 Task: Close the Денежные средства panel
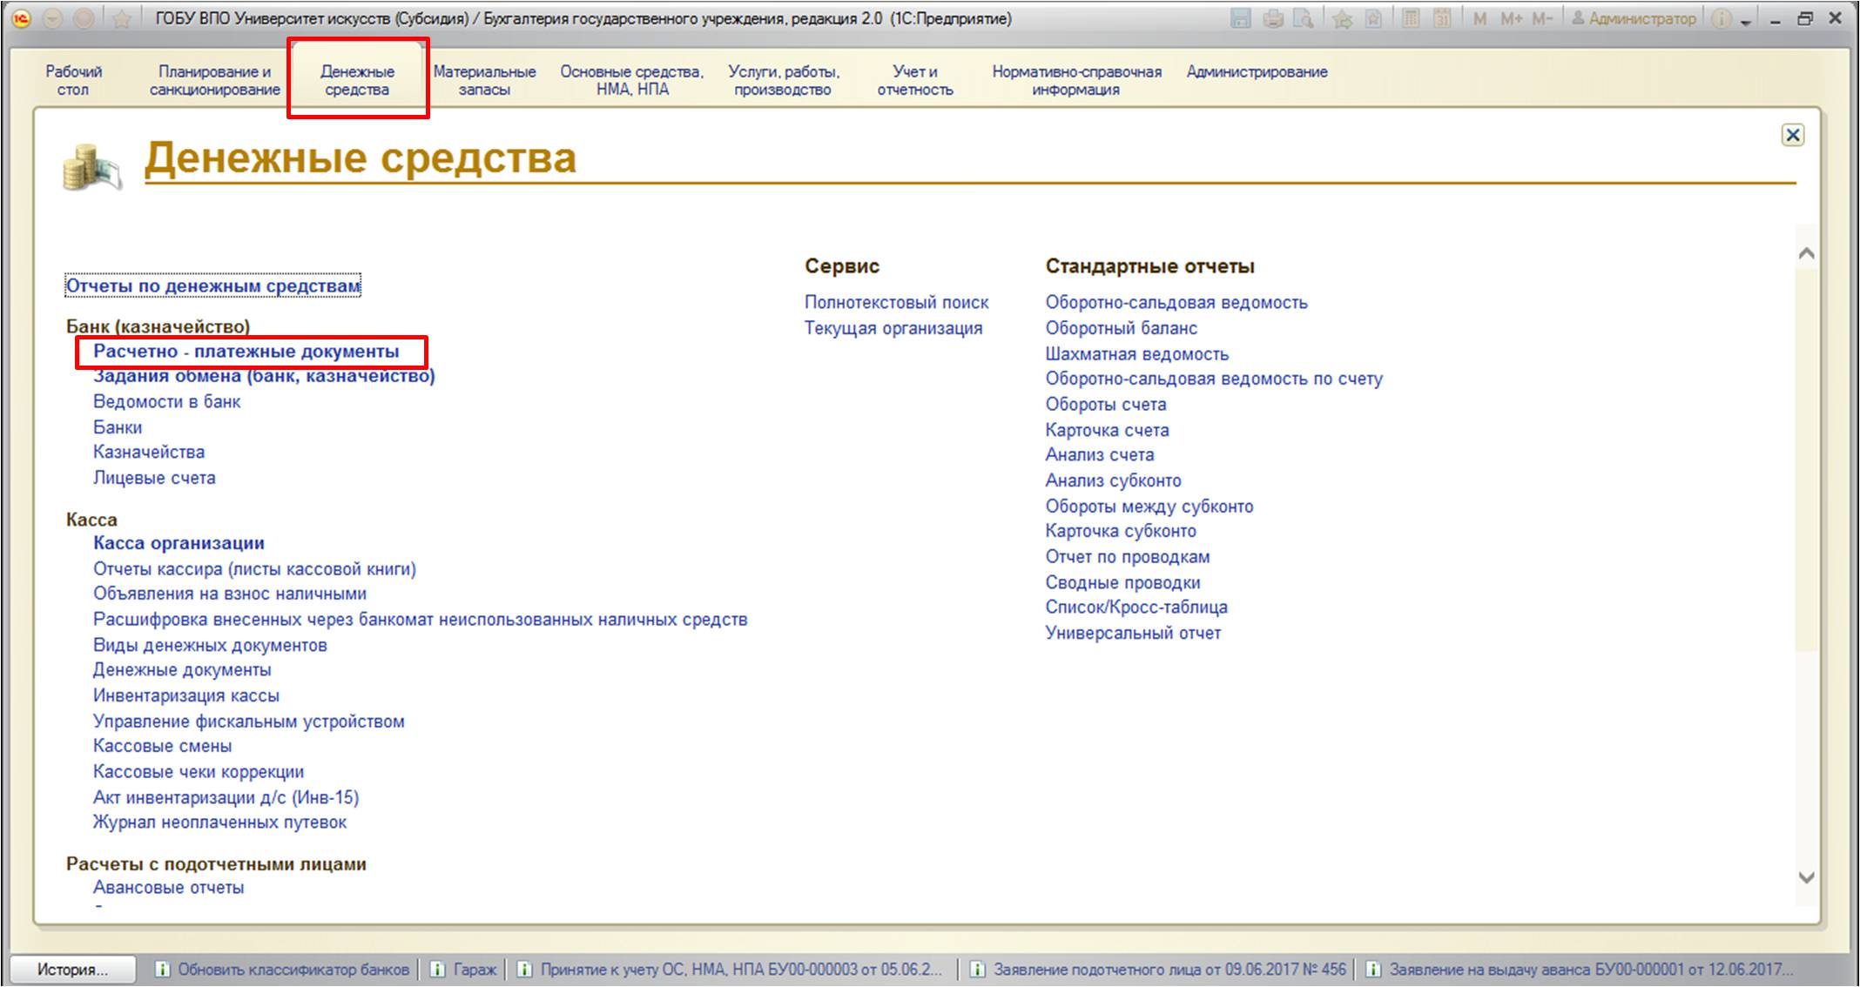click(x=1792, y=135)
